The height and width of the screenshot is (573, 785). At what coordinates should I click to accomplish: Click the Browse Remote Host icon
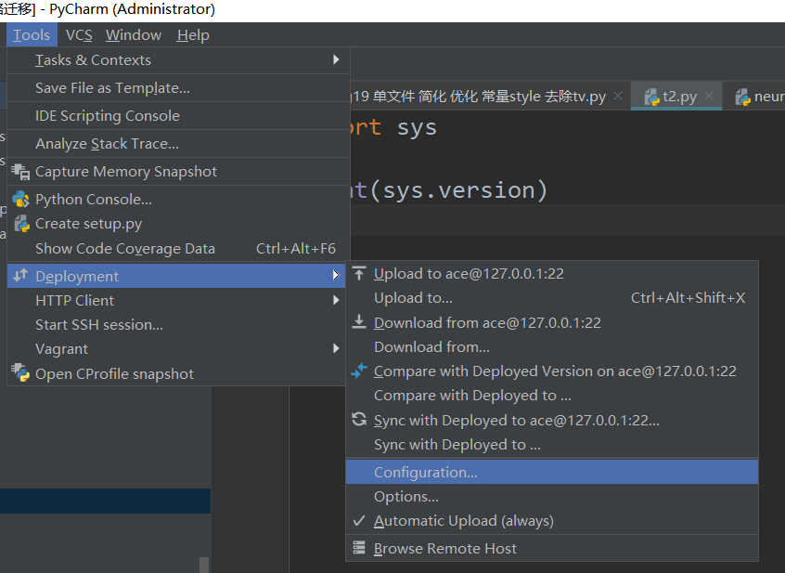360,549
